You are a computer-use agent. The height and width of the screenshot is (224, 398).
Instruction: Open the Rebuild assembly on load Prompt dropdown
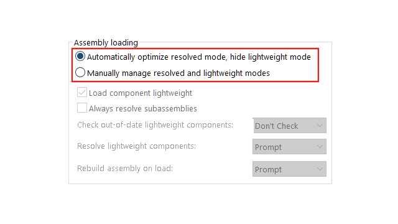click(x=289, y=169)
